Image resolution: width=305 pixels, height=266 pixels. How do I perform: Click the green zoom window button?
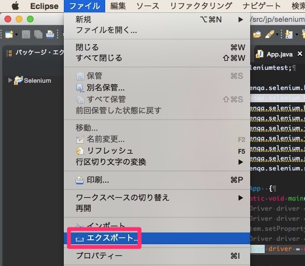point(30,19)
